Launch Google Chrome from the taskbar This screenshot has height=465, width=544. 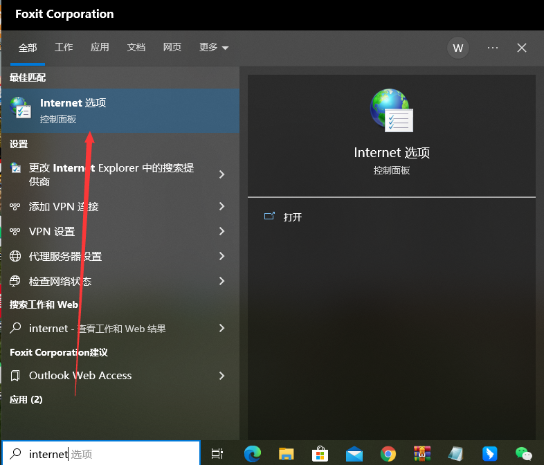(x=388, y=454)
